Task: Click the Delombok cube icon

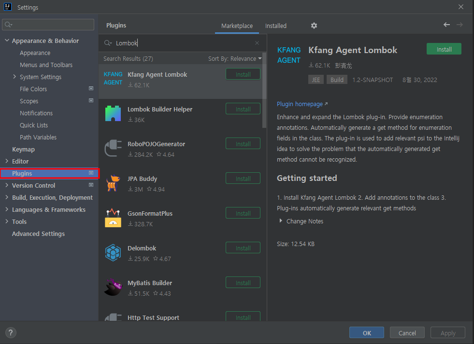Action: (113, 252)
